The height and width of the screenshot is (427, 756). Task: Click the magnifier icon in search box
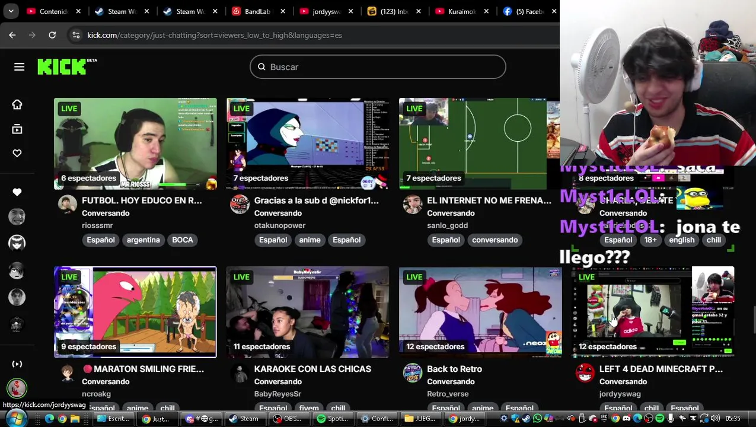pos(261,67)
